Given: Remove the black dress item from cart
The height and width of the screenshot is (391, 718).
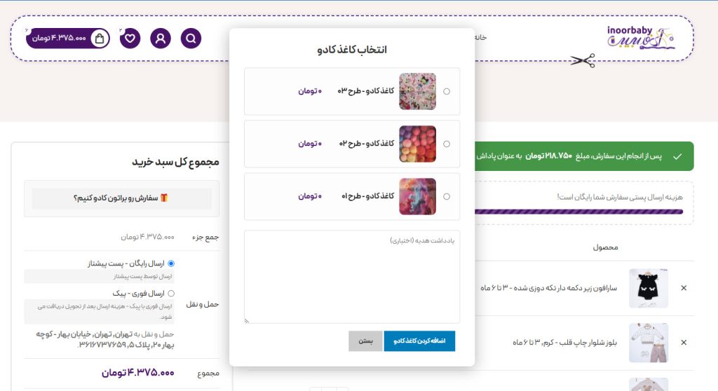Looking at the screenshot, I should [684, 288].
